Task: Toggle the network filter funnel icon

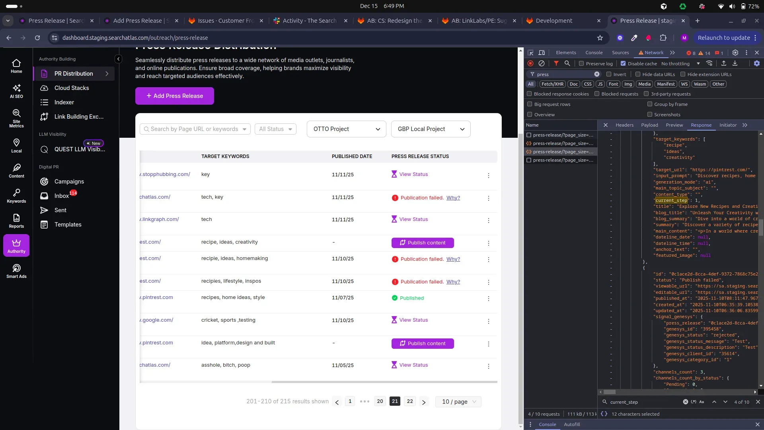Action: 556,63
